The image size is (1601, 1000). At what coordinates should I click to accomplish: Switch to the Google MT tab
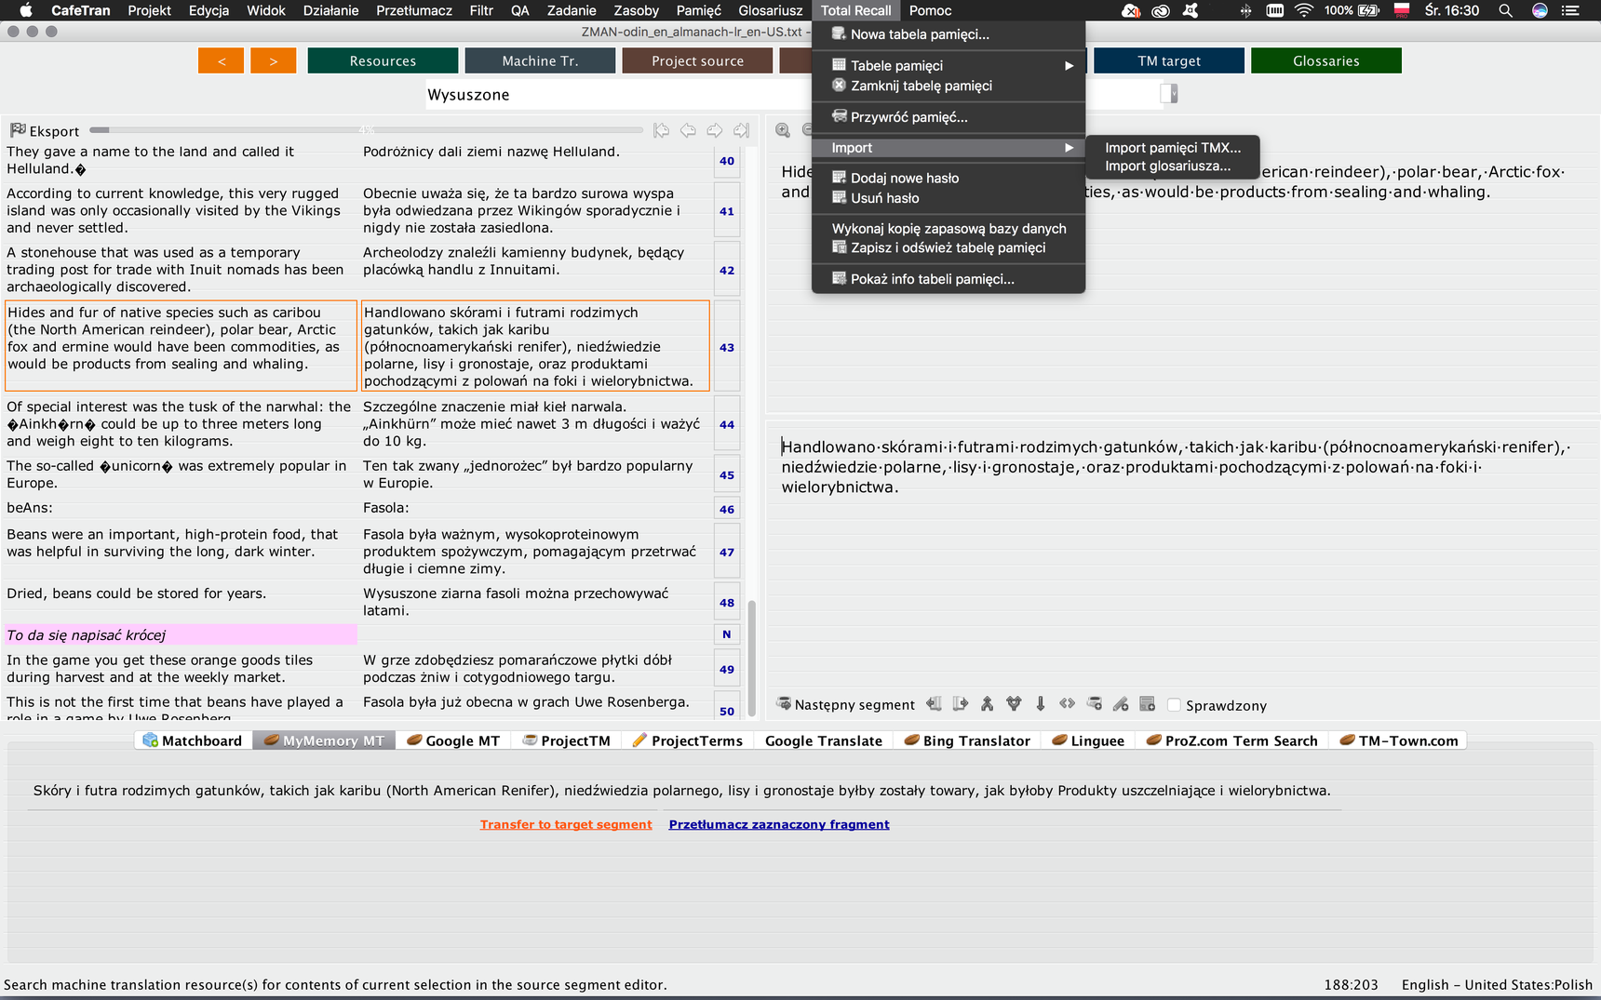click(453, 740)
